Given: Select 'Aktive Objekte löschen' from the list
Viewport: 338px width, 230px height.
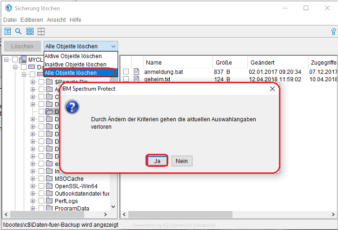Looking at the screenshot, I should coord(73,56).
